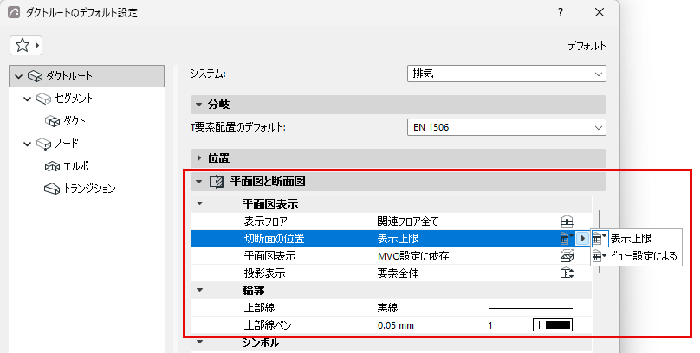This screenshot has height=353, width=700.
Task: Choose 表示上限 from the popup menu
Action: 636,239
